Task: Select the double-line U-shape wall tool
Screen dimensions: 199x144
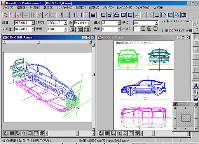Action: pos(19,15)
